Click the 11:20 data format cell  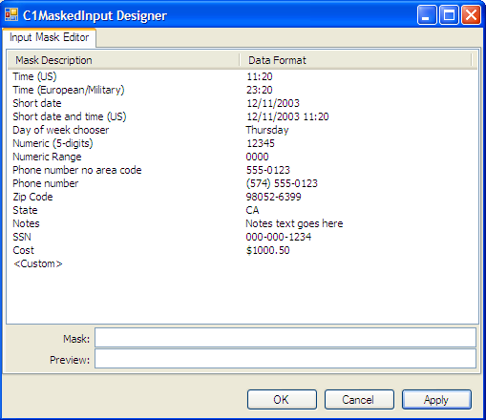click(x=260, y=76)
